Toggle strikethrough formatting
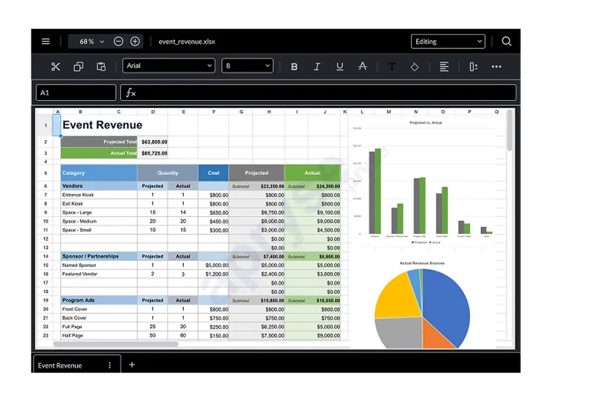 click(x=362, y=66)
